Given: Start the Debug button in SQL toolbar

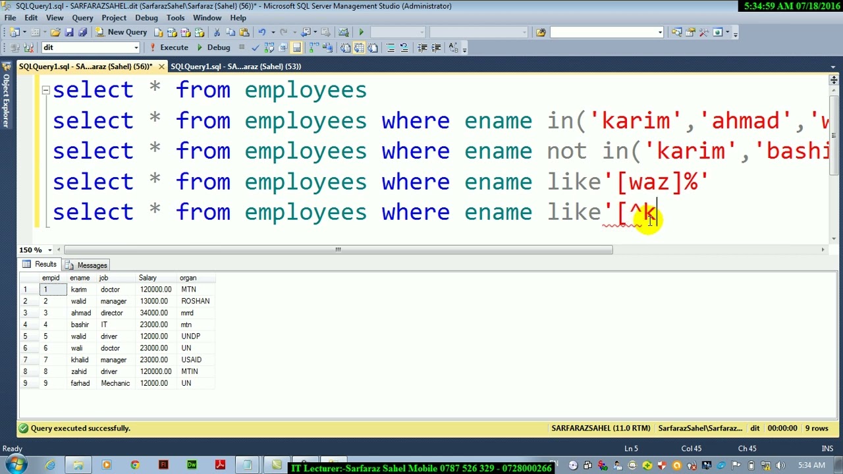Looking at the screenshot, I should pyautogui.click(x=213, y=47).
